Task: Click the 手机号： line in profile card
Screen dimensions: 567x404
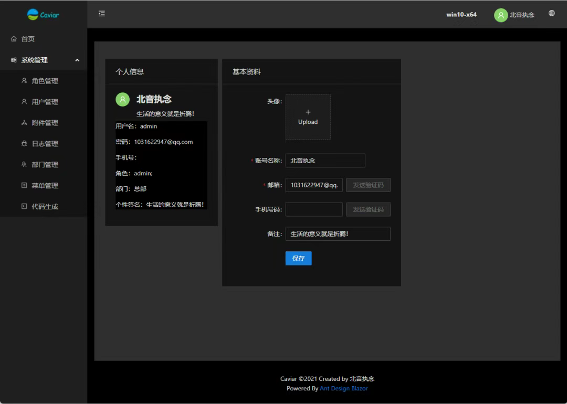Action: (x=126, y=157)
